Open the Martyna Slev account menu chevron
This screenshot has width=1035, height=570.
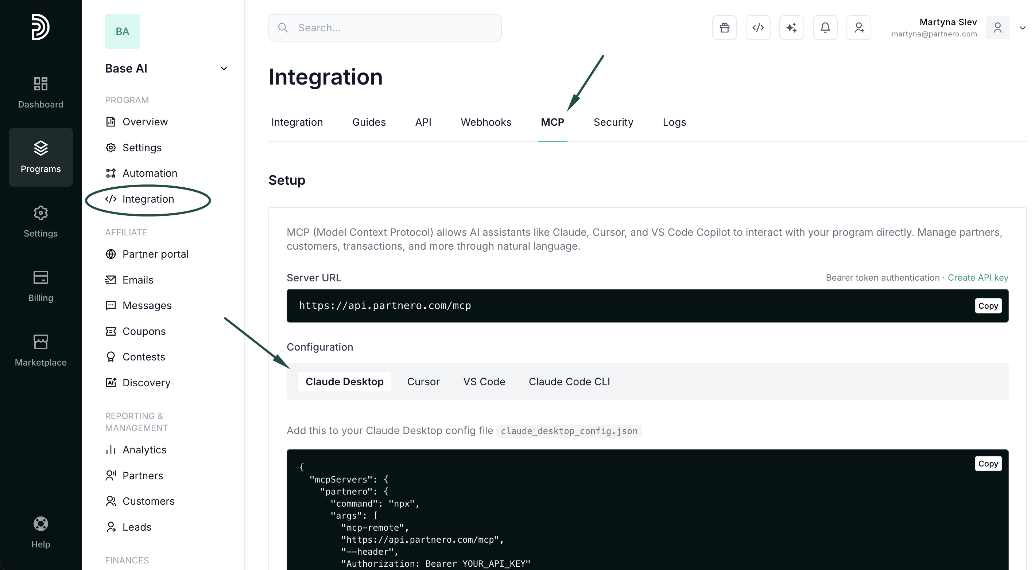coord(1022,28)
